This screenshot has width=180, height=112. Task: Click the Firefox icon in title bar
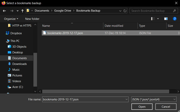click(x=3, y=3)
